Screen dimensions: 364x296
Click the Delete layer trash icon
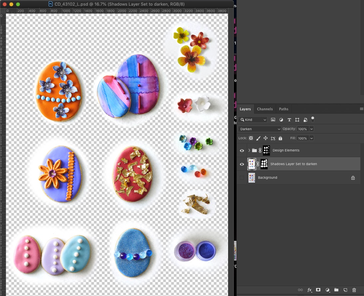click(354, 290)
